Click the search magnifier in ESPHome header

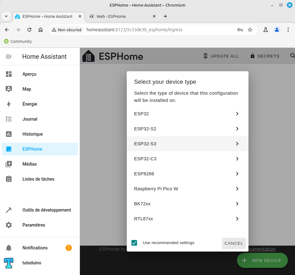(293, 56)
